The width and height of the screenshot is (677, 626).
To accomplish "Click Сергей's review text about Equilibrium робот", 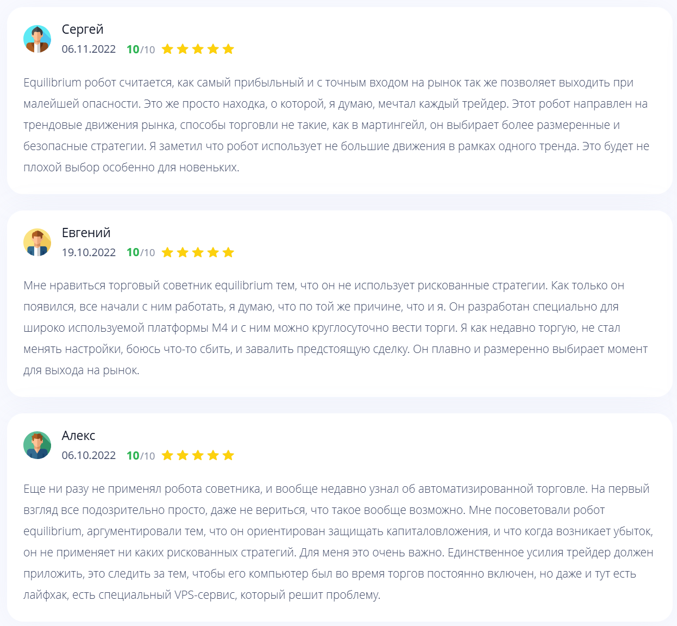I will click(x=336, y=125).
